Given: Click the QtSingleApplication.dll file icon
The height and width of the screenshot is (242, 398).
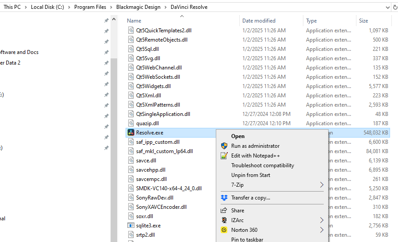Looking at the screenshot, I should click(x=131, y=114).
